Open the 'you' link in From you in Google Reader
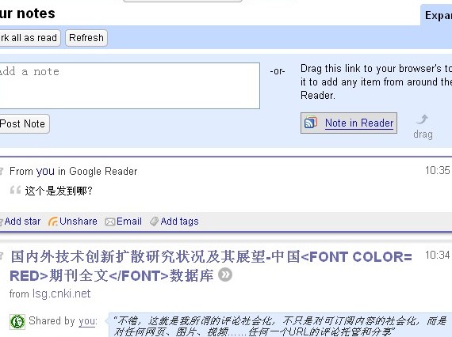 point(45,172)
